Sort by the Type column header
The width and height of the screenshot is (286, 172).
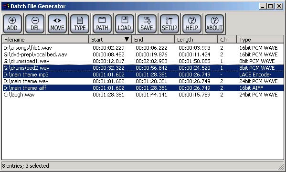(x=260, y=40)
